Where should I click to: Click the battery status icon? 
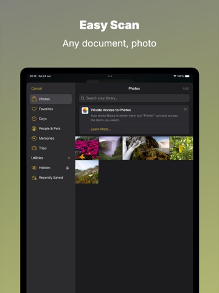(x=187, y=76)
